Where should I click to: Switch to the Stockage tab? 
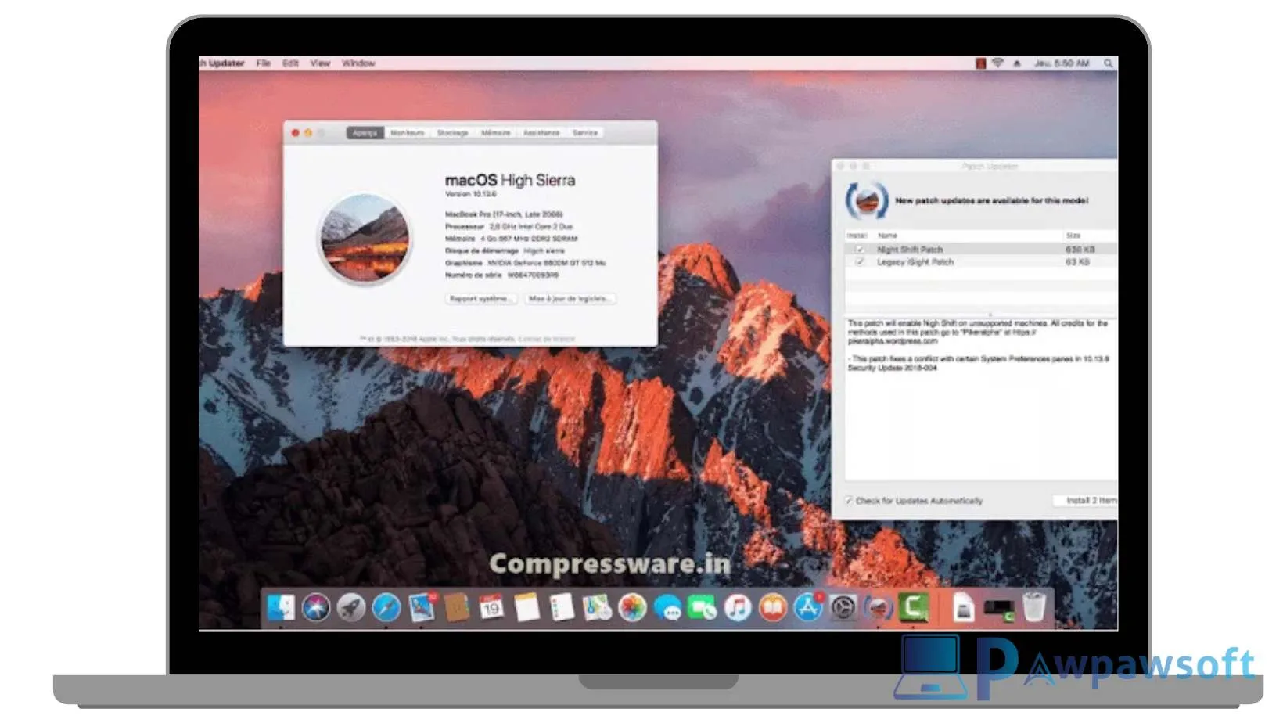[452, 132]
